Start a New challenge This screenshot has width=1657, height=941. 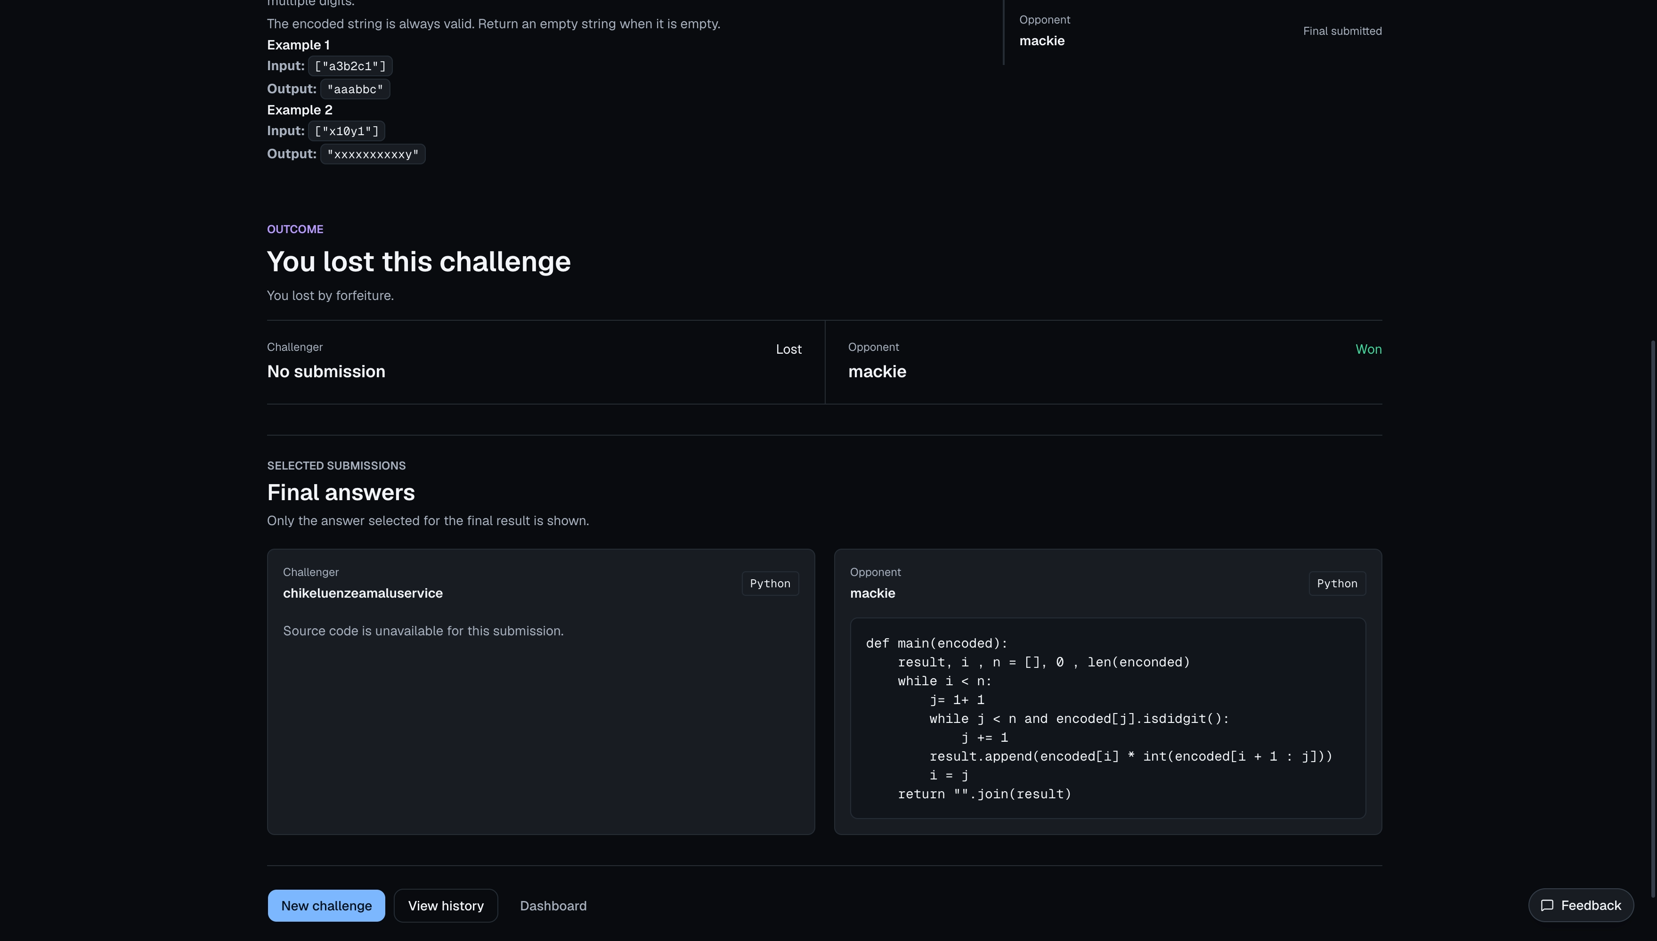(x=326, y=906)
